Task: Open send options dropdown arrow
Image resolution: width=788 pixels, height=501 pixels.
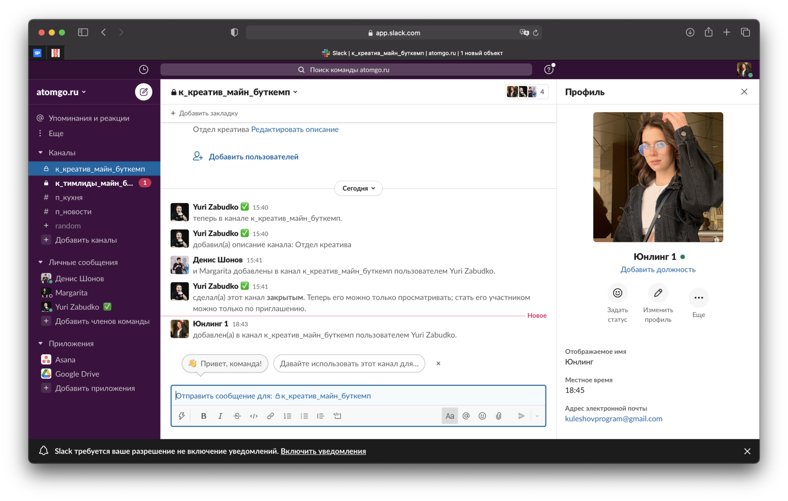Action: [x=537, y=416]
